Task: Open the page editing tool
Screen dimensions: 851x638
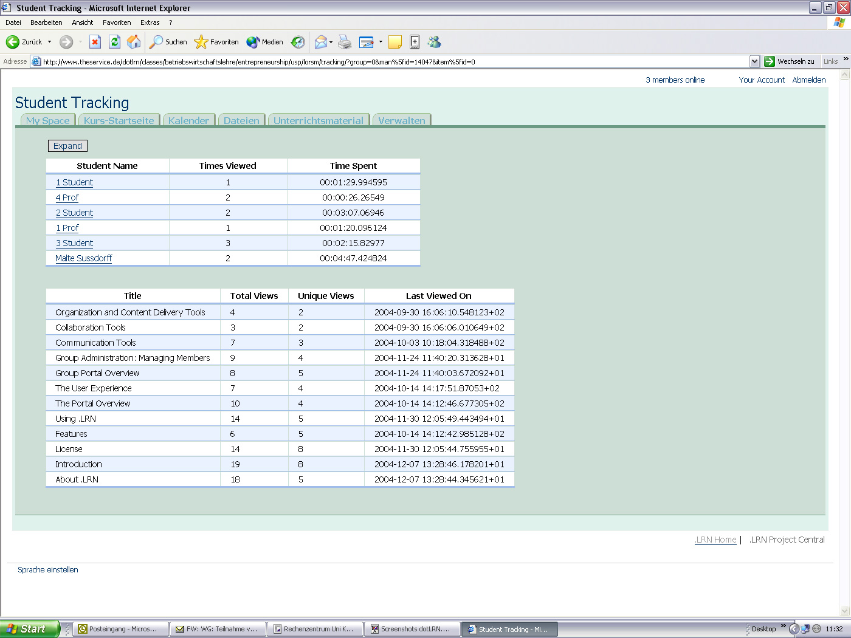Action: [367, 42]
